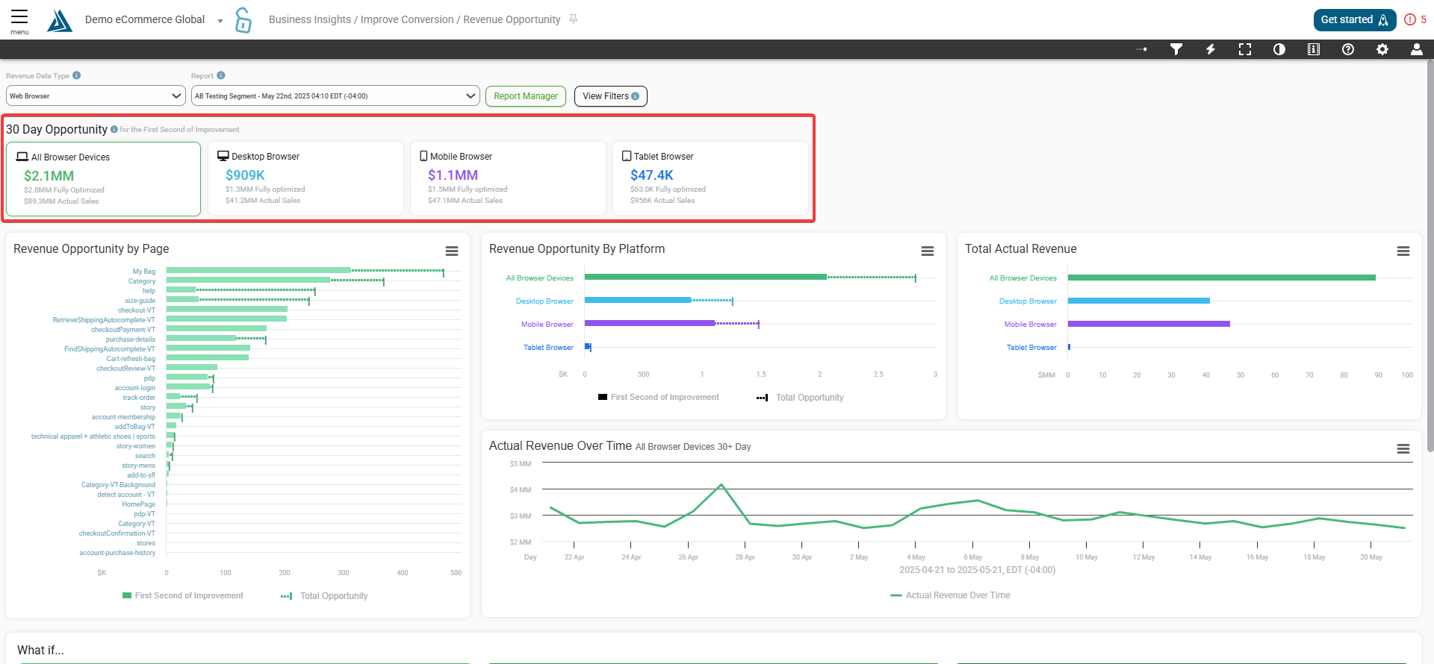The height and width of the screenshot is (664, 1434).
Task: Click Tablet Browser label in Total Actual Revenue
Action: click(1031, 348)
